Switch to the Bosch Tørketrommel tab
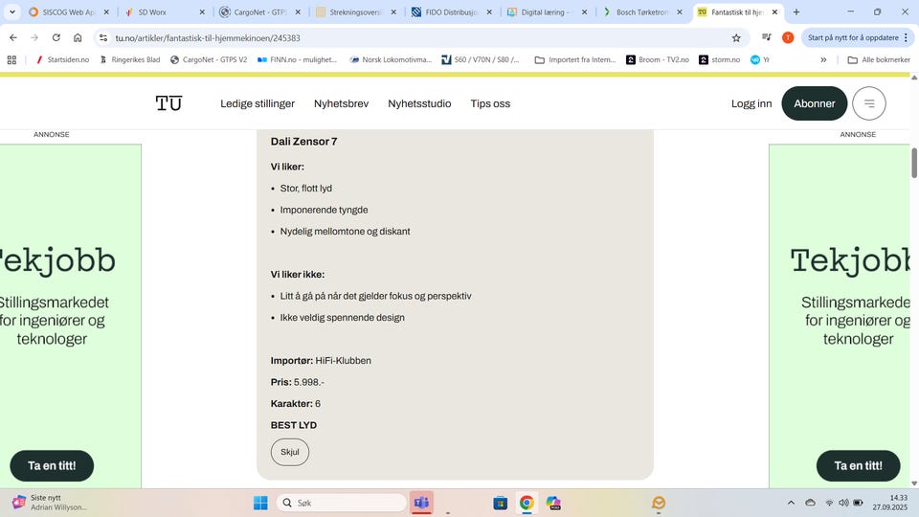 642,11
